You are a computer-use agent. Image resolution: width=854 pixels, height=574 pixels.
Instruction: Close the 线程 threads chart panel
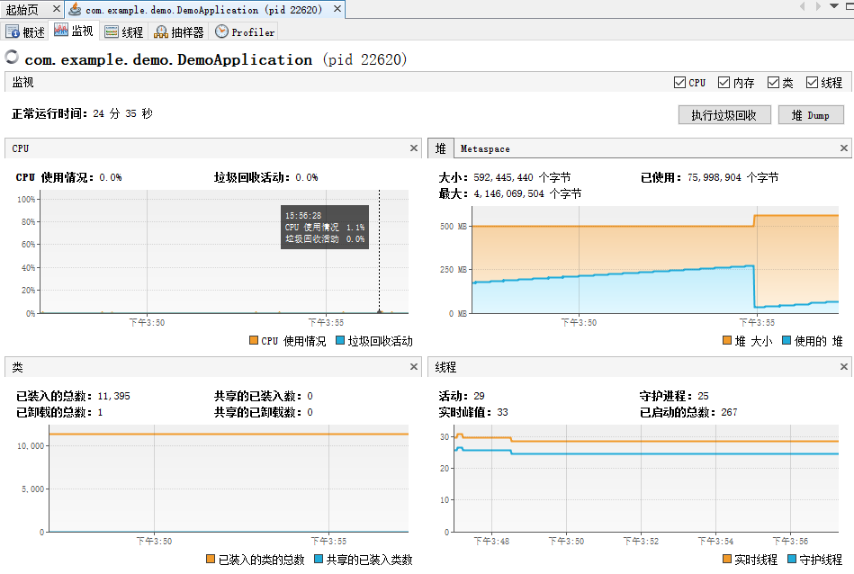(844, 366)
